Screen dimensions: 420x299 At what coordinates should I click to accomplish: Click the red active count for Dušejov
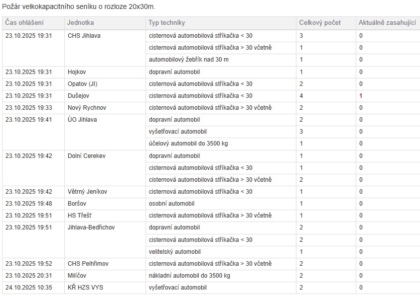361,96
